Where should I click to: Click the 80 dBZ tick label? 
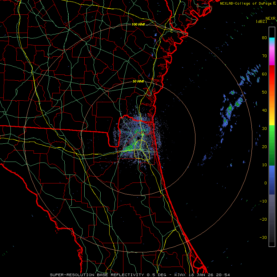pyautogui.click(x=264, y=38)
